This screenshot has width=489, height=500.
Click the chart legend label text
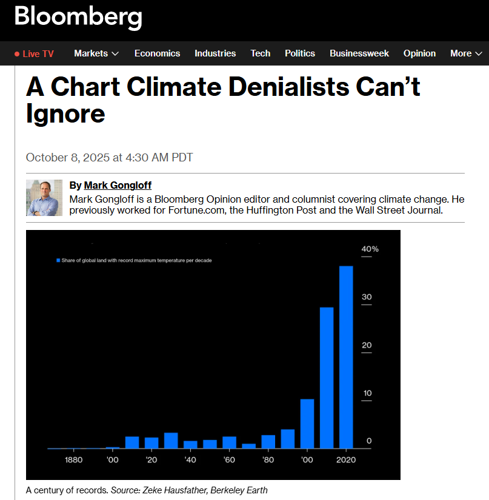(136, 260)
